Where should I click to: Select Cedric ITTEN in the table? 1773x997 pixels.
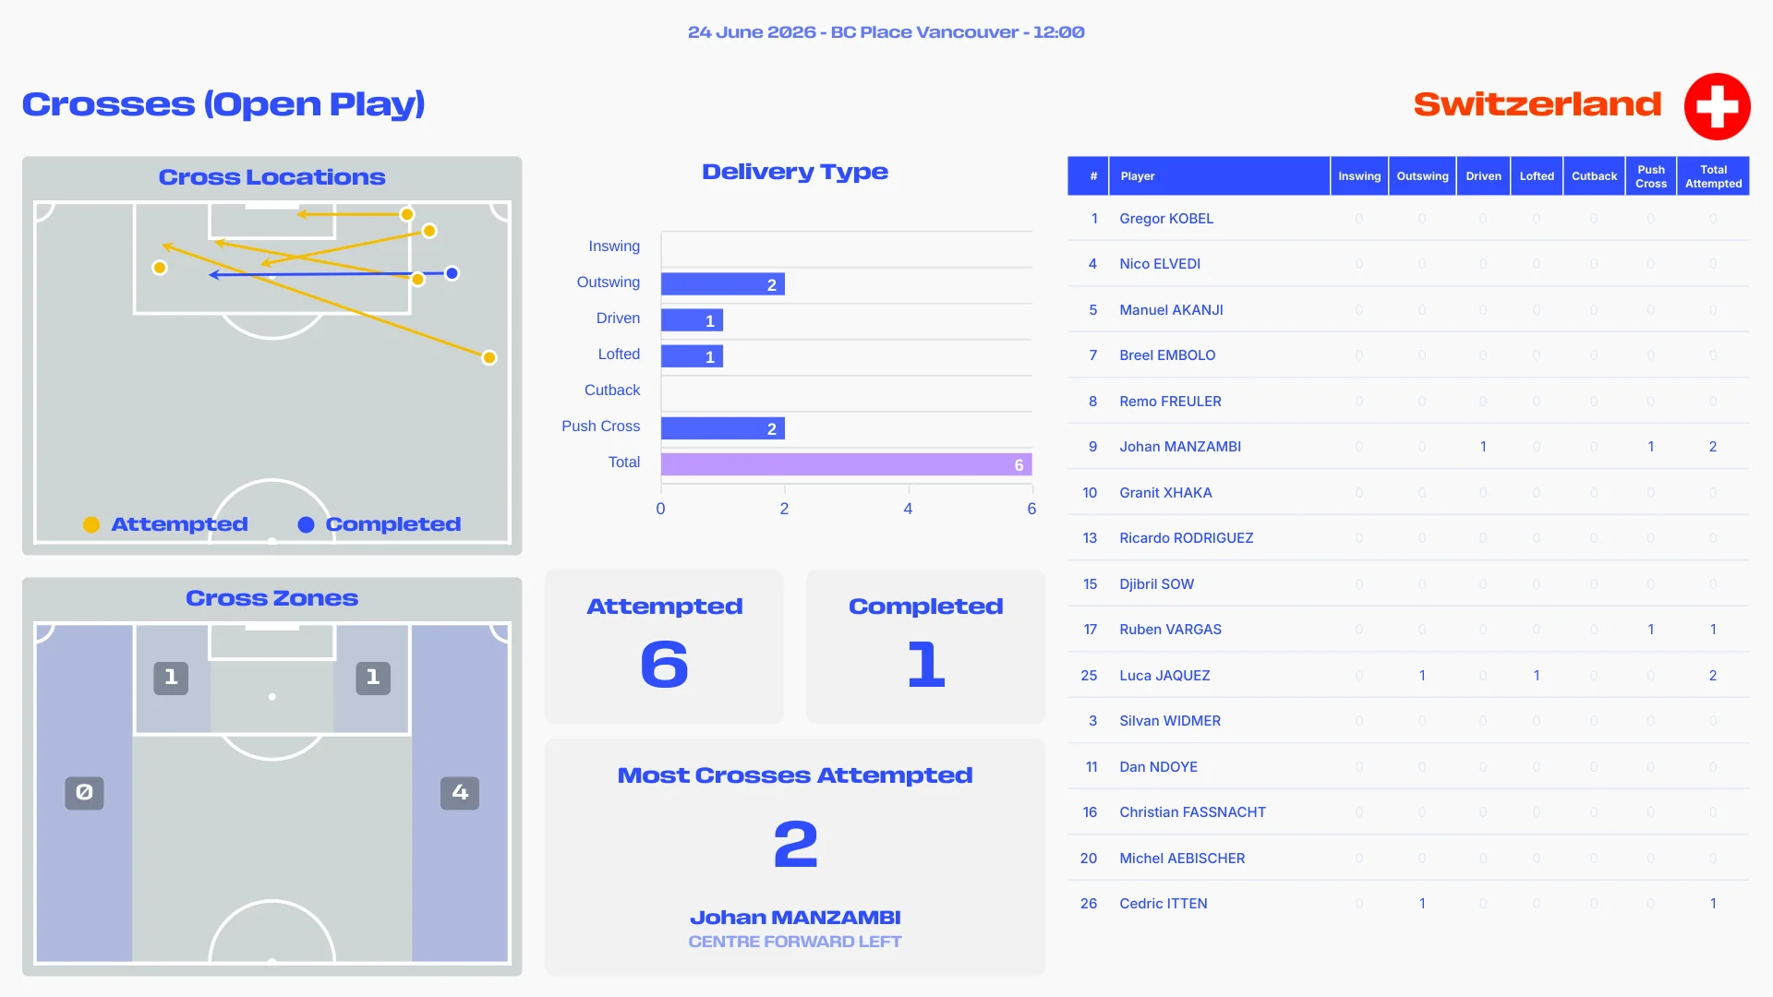(1163, 904)
